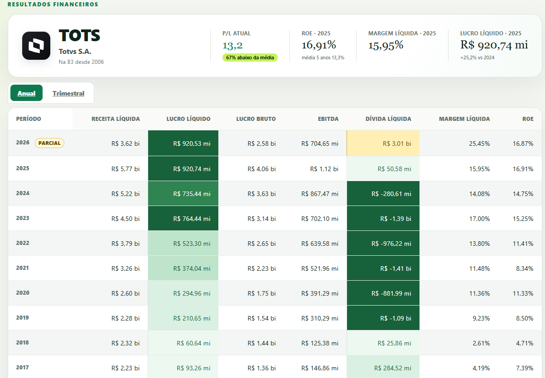The height and width of the screenshot is (378, 545).
Task: Click the header lucro líquido R$ 920,74 mi
Action: pos(494,45)
